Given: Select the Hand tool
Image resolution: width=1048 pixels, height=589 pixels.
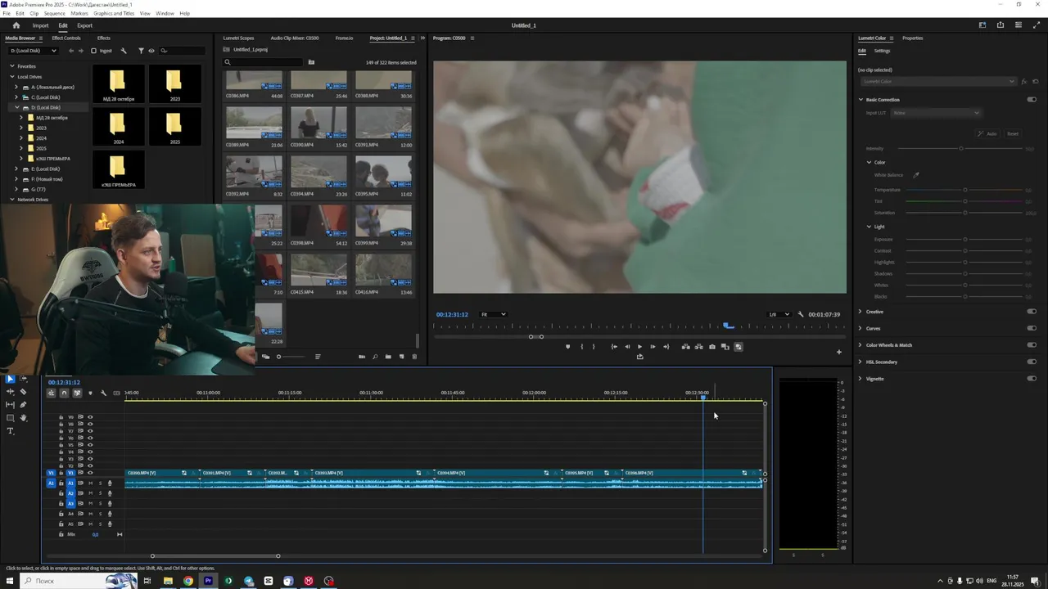Looking at the screenshot, I should [23, 418].
